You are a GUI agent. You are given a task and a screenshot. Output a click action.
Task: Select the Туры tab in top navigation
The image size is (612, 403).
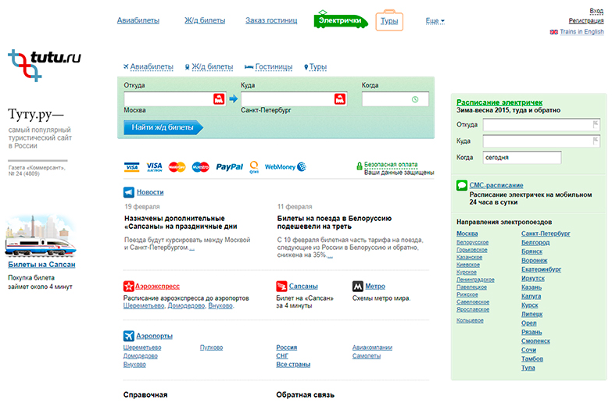click(389, 21)
